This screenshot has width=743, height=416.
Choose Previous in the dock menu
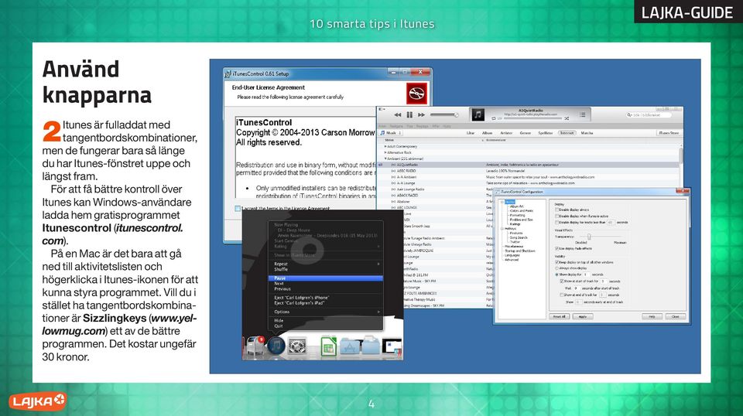[326, 288]
